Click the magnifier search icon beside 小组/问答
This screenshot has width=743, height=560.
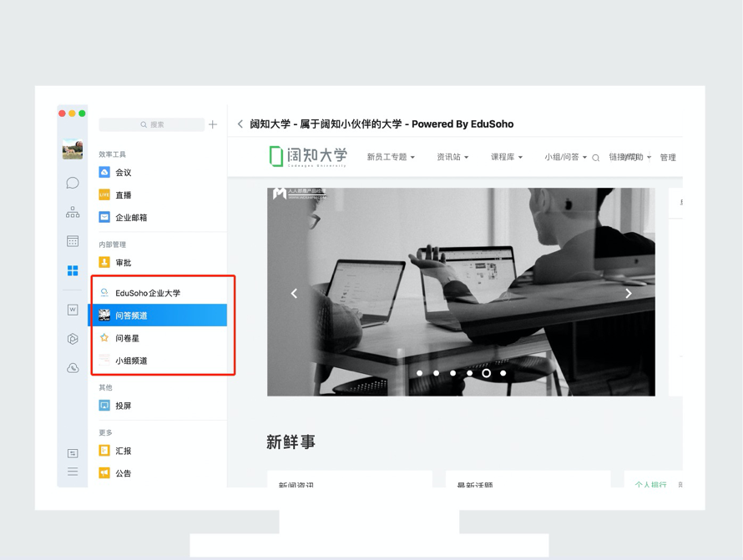(x=595, y=157)
